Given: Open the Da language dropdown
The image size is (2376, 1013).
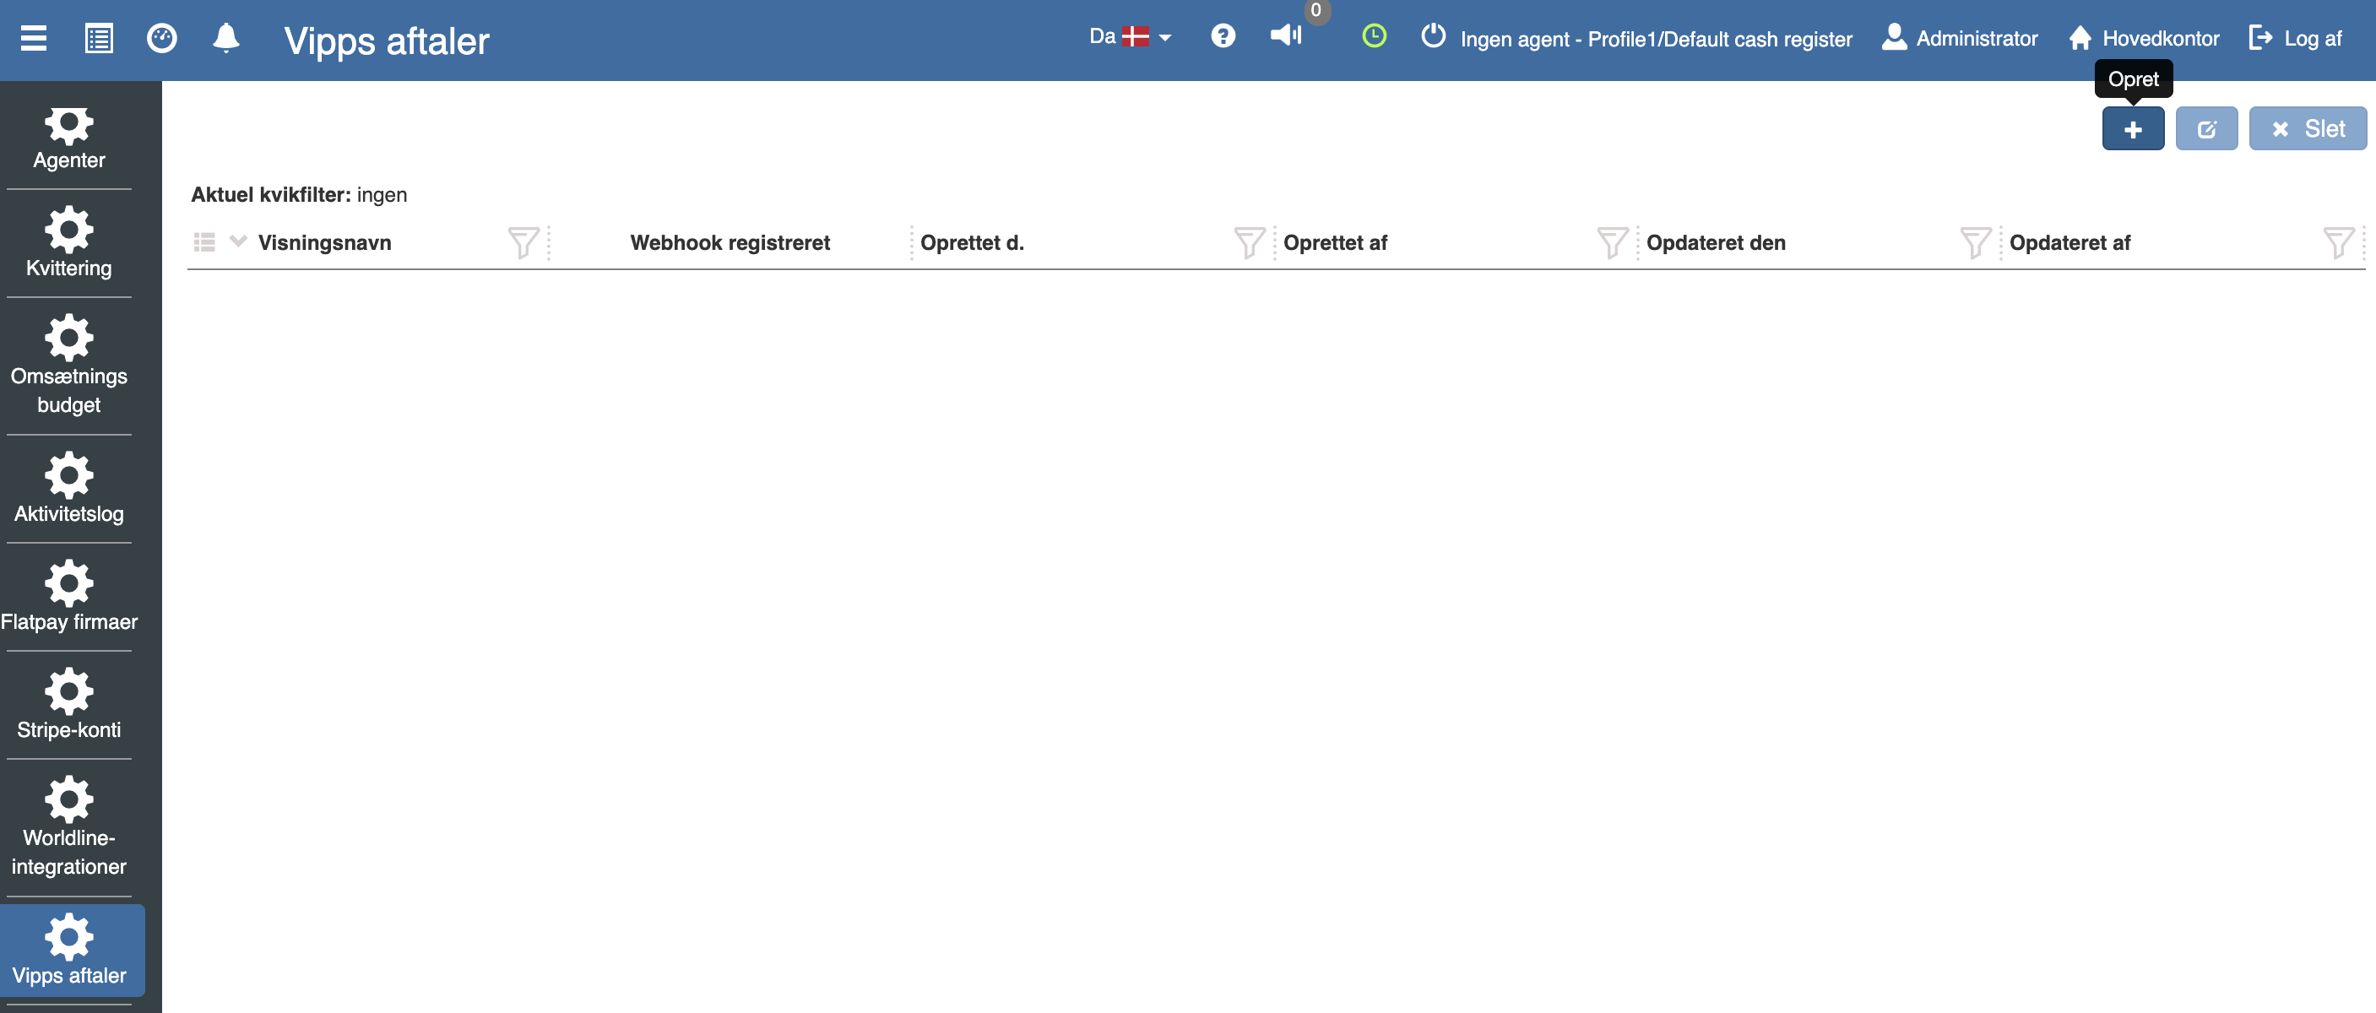Looking at the screenshot, I should [1130, 37].
